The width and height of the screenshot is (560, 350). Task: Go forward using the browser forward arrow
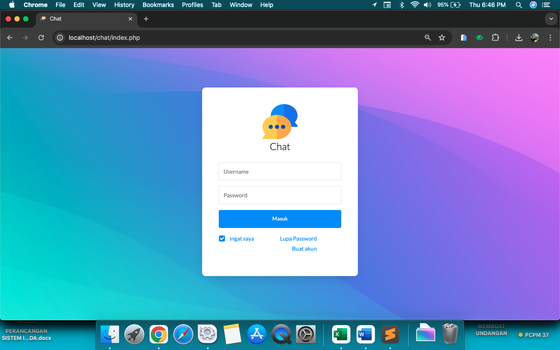pos(25,38)
